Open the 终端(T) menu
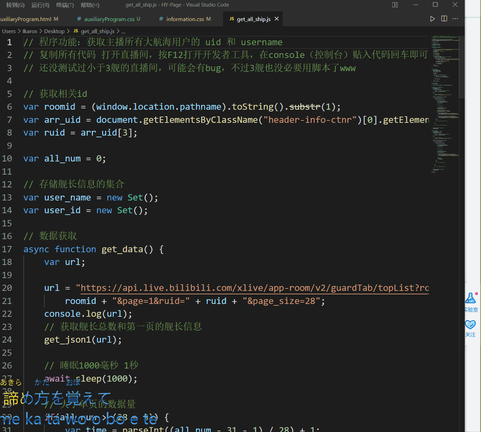 click(65, 5)
